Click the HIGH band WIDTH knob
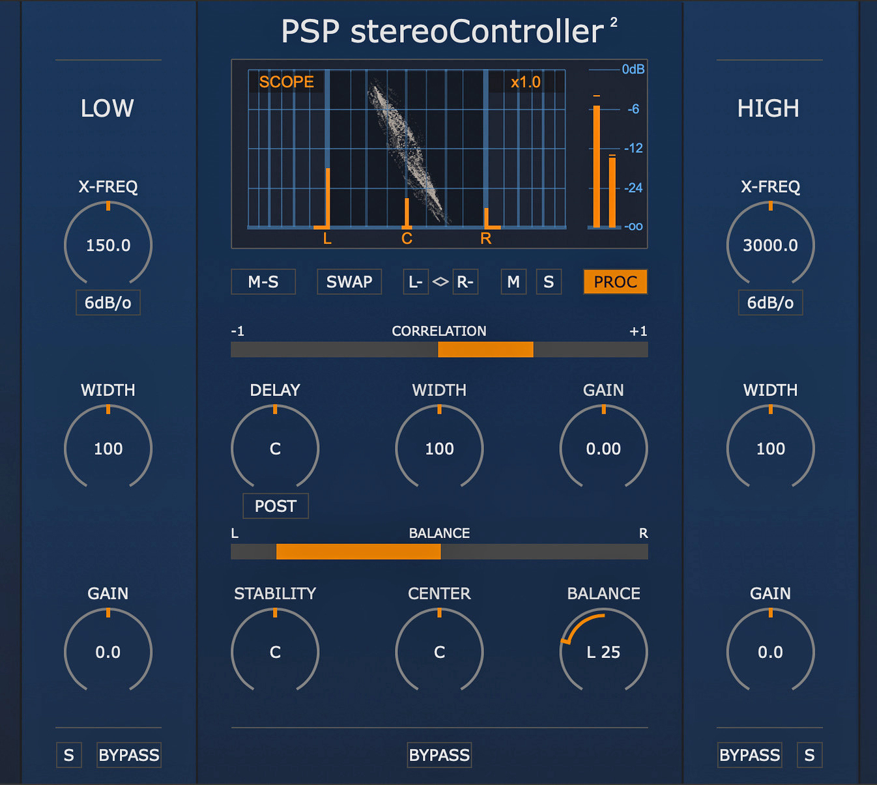877x785 pixels. click(770, 448)
